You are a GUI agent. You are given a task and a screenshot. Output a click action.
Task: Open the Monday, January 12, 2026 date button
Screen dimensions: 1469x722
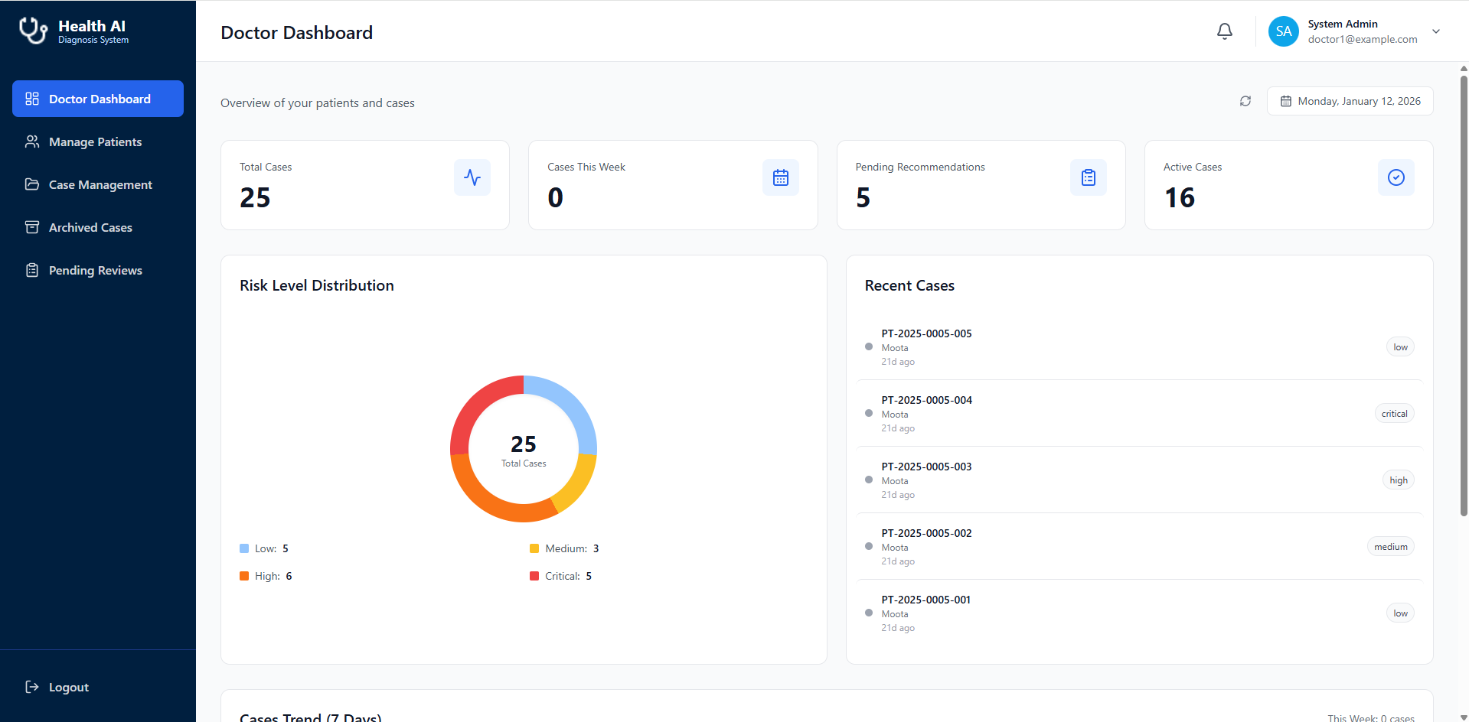coord(1350,101)
